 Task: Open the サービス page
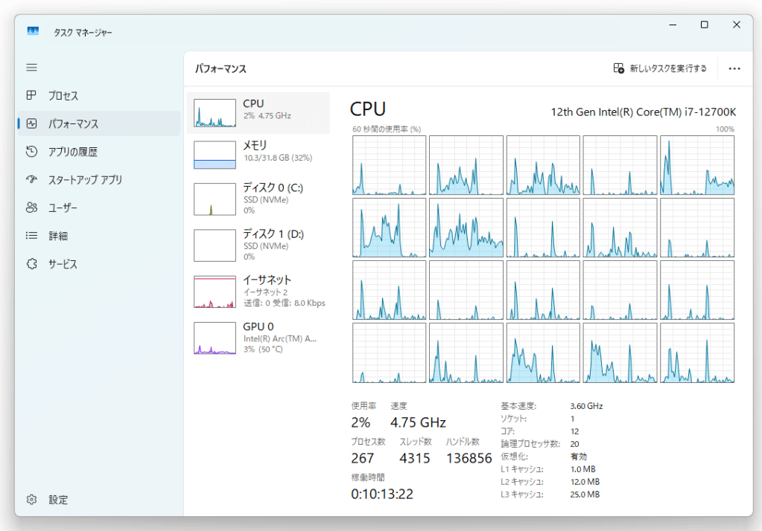coord(63,264)
